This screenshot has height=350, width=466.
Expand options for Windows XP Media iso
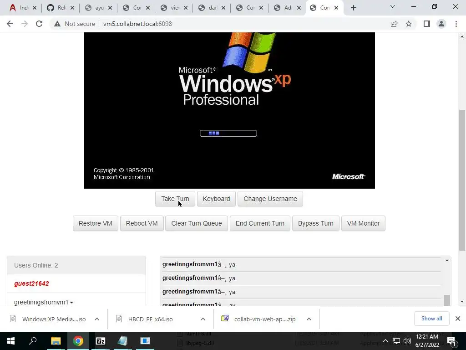(97, 319)
